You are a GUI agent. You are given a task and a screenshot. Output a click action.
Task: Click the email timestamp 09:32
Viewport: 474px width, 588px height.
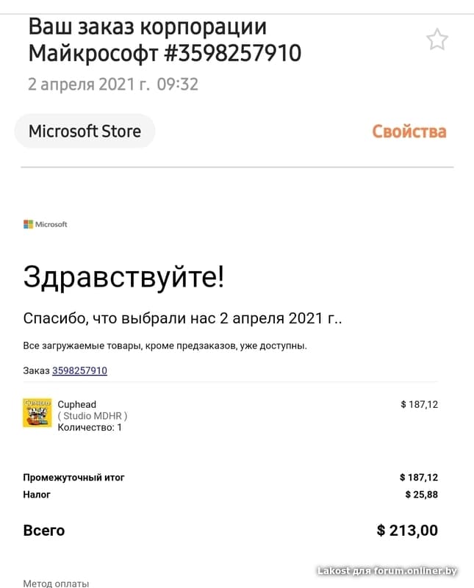coord(177,85)
